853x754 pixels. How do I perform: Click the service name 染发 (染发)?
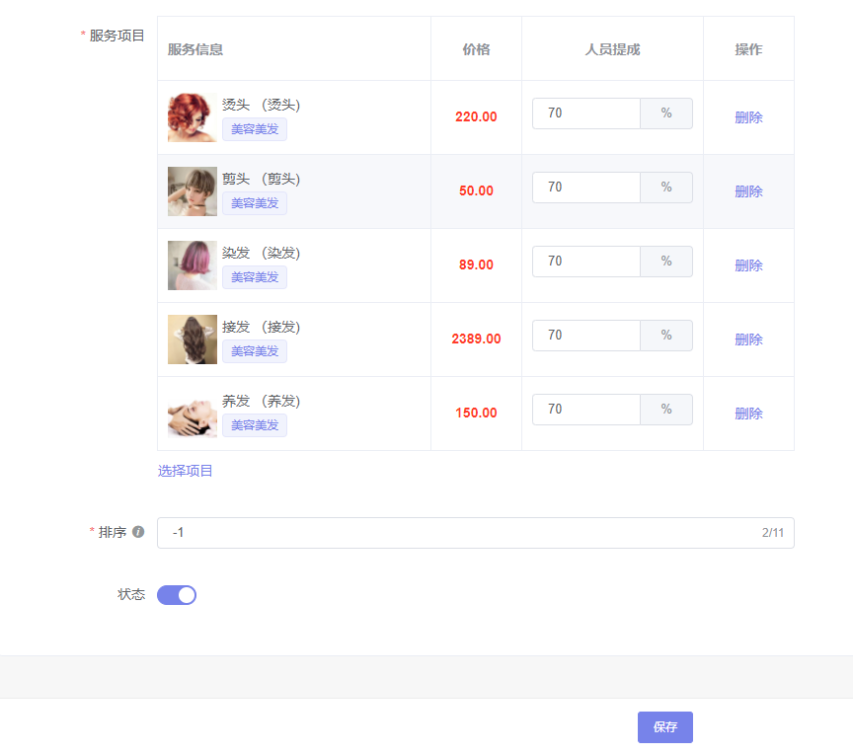tap(261, 253)
